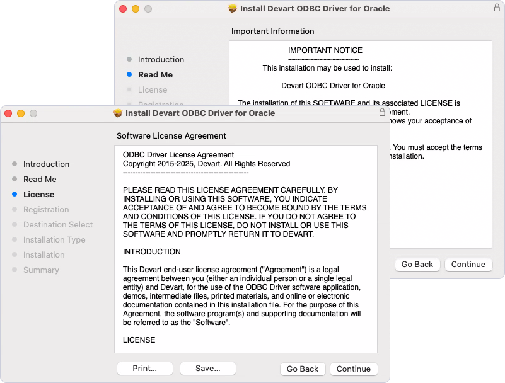The height and width of the screenshot is (383, 505).
Task: Click Go Back in the Important Information window
Action: [x=417, y=265]
